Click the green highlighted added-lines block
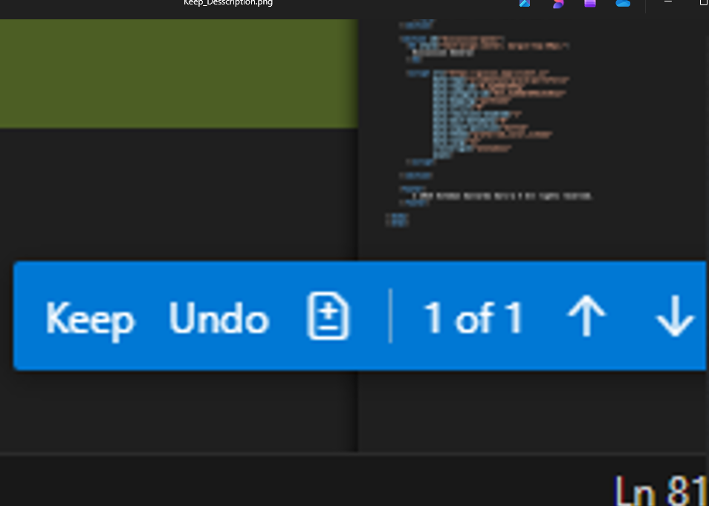The height and width of the screenshot is (506, 709). pos(179,74)
